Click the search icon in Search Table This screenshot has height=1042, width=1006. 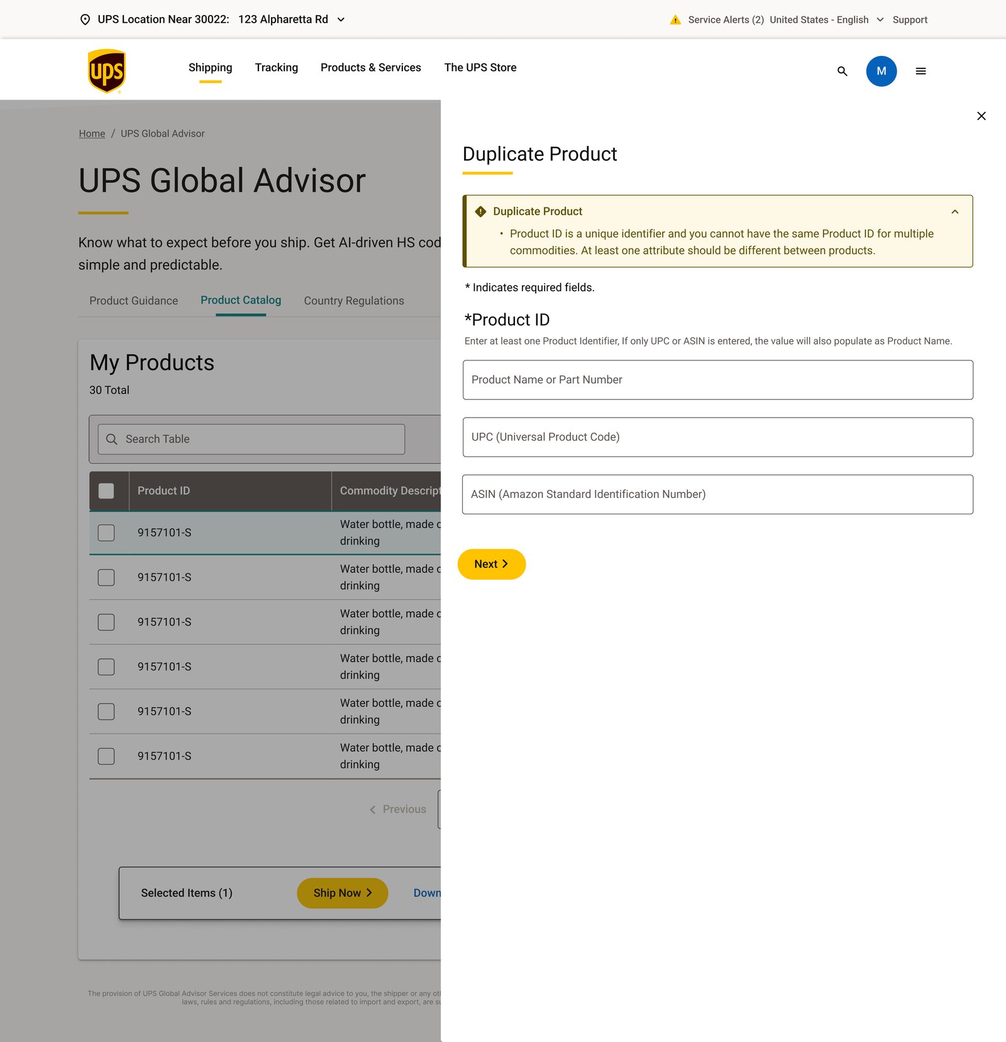(x=112, y=439)
